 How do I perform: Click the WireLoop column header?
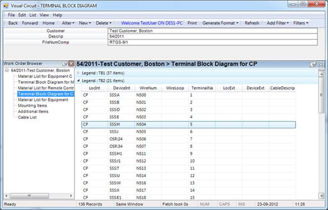click(x=175, y=88)
